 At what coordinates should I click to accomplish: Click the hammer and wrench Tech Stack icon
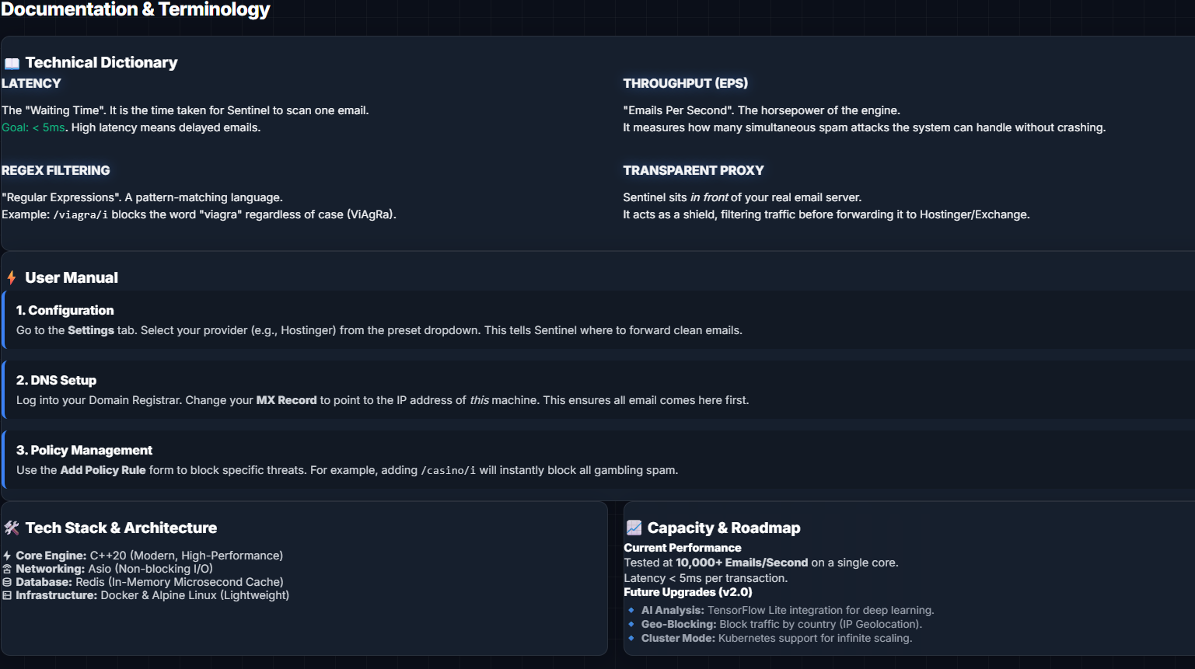click(12, 528)
